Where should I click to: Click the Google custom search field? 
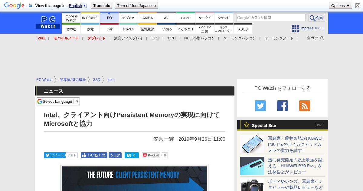coord(271,18)
